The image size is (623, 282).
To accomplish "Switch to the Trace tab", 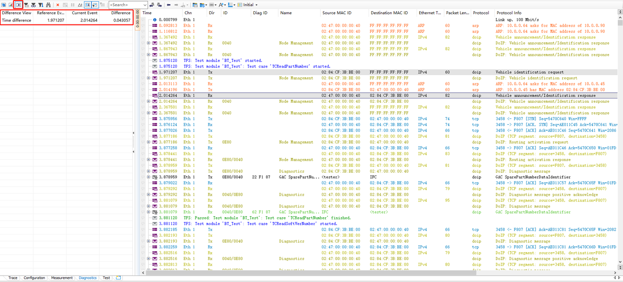I will coord(13,278).
